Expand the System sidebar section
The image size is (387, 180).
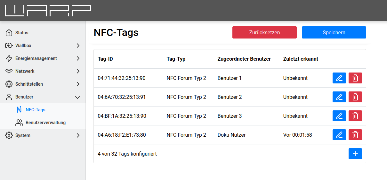tap(43, 135)
